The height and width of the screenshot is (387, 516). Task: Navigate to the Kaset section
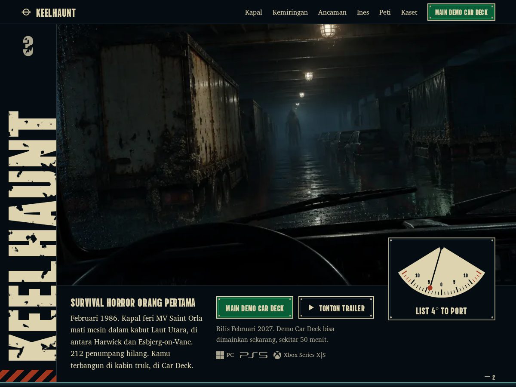point(409,12)
